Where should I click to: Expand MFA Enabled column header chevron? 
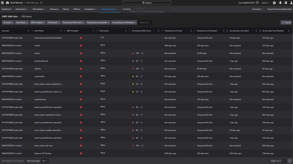(x=93, y=31)
